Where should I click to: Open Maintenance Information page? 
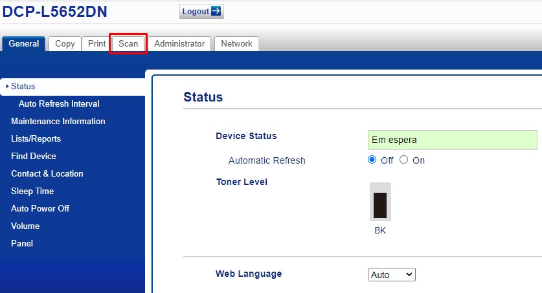pyautogui.click(x=58, y=121)
